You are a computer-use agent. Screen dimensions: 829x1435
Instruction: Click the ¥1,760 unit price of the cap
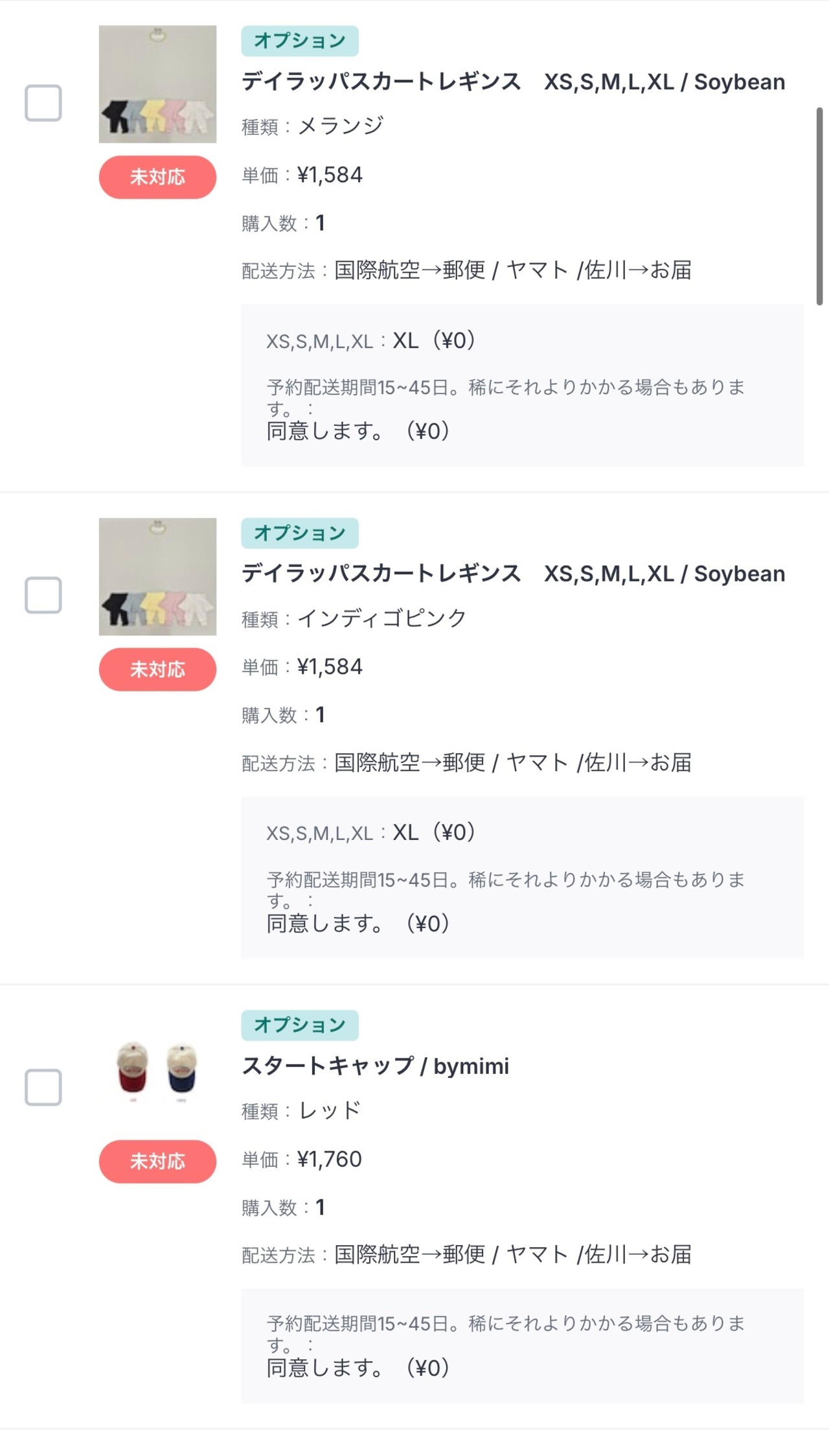pyautogui.click(x=329, y=1159)
